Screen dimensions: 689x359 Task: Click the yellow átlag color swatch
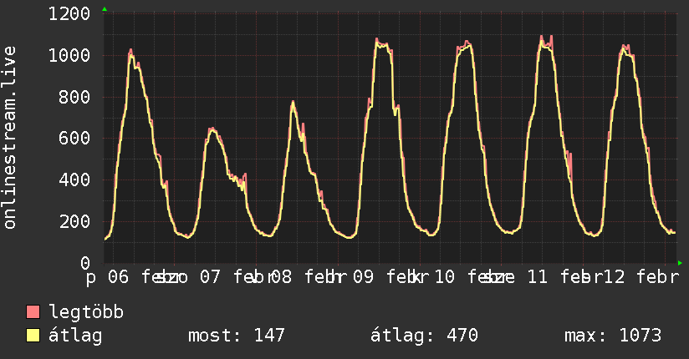pyautogui.click(x=33, y=335)
